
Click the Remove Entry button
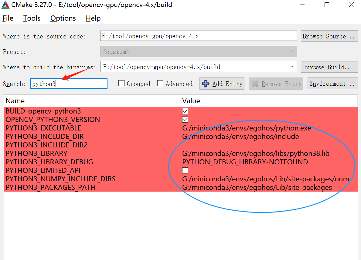[276, 84]
